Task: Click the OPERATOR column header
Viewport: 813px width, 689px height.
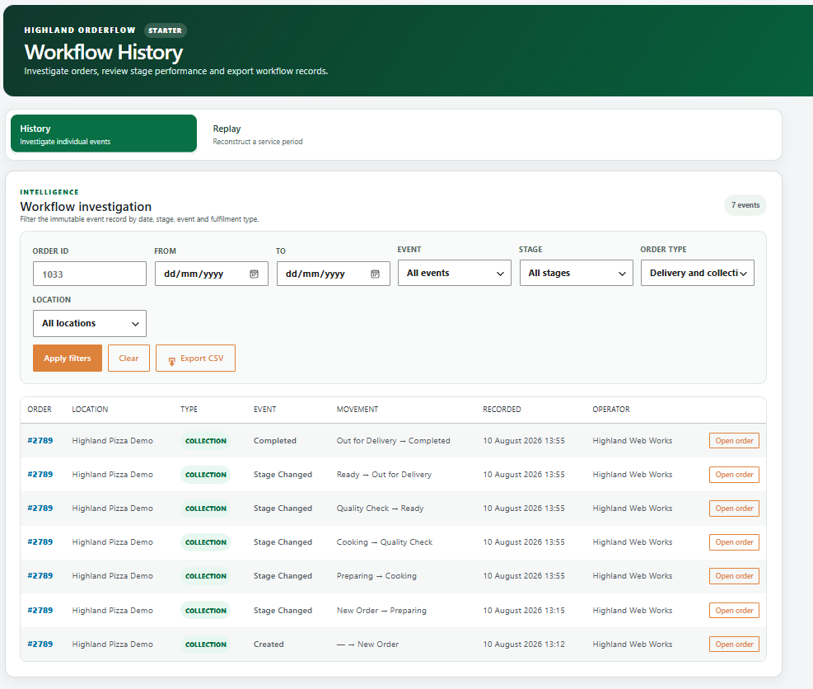Action: 611,410
